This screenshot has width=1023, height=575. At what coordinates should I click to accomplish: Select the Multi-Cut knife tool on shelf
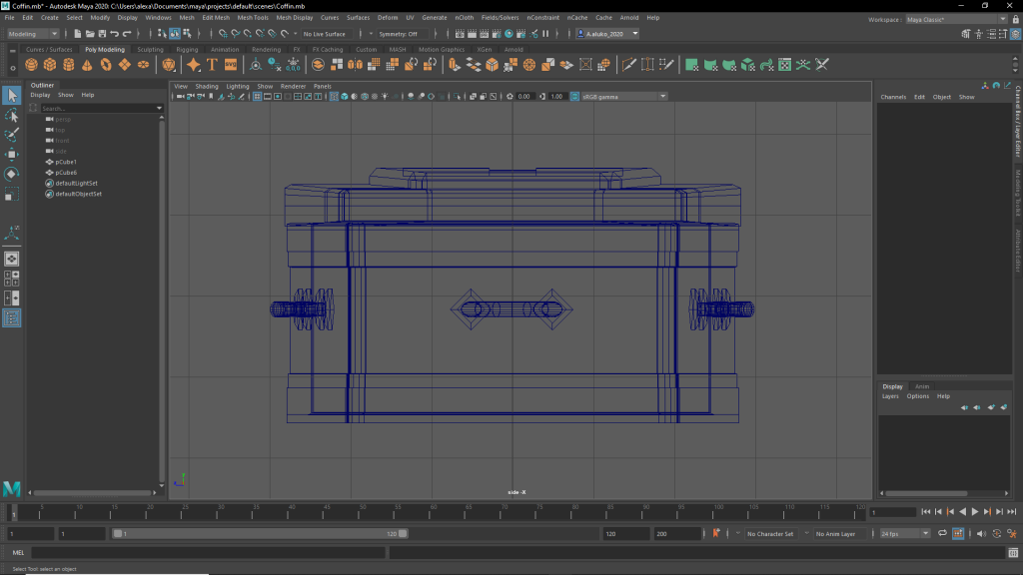(629, 65)
